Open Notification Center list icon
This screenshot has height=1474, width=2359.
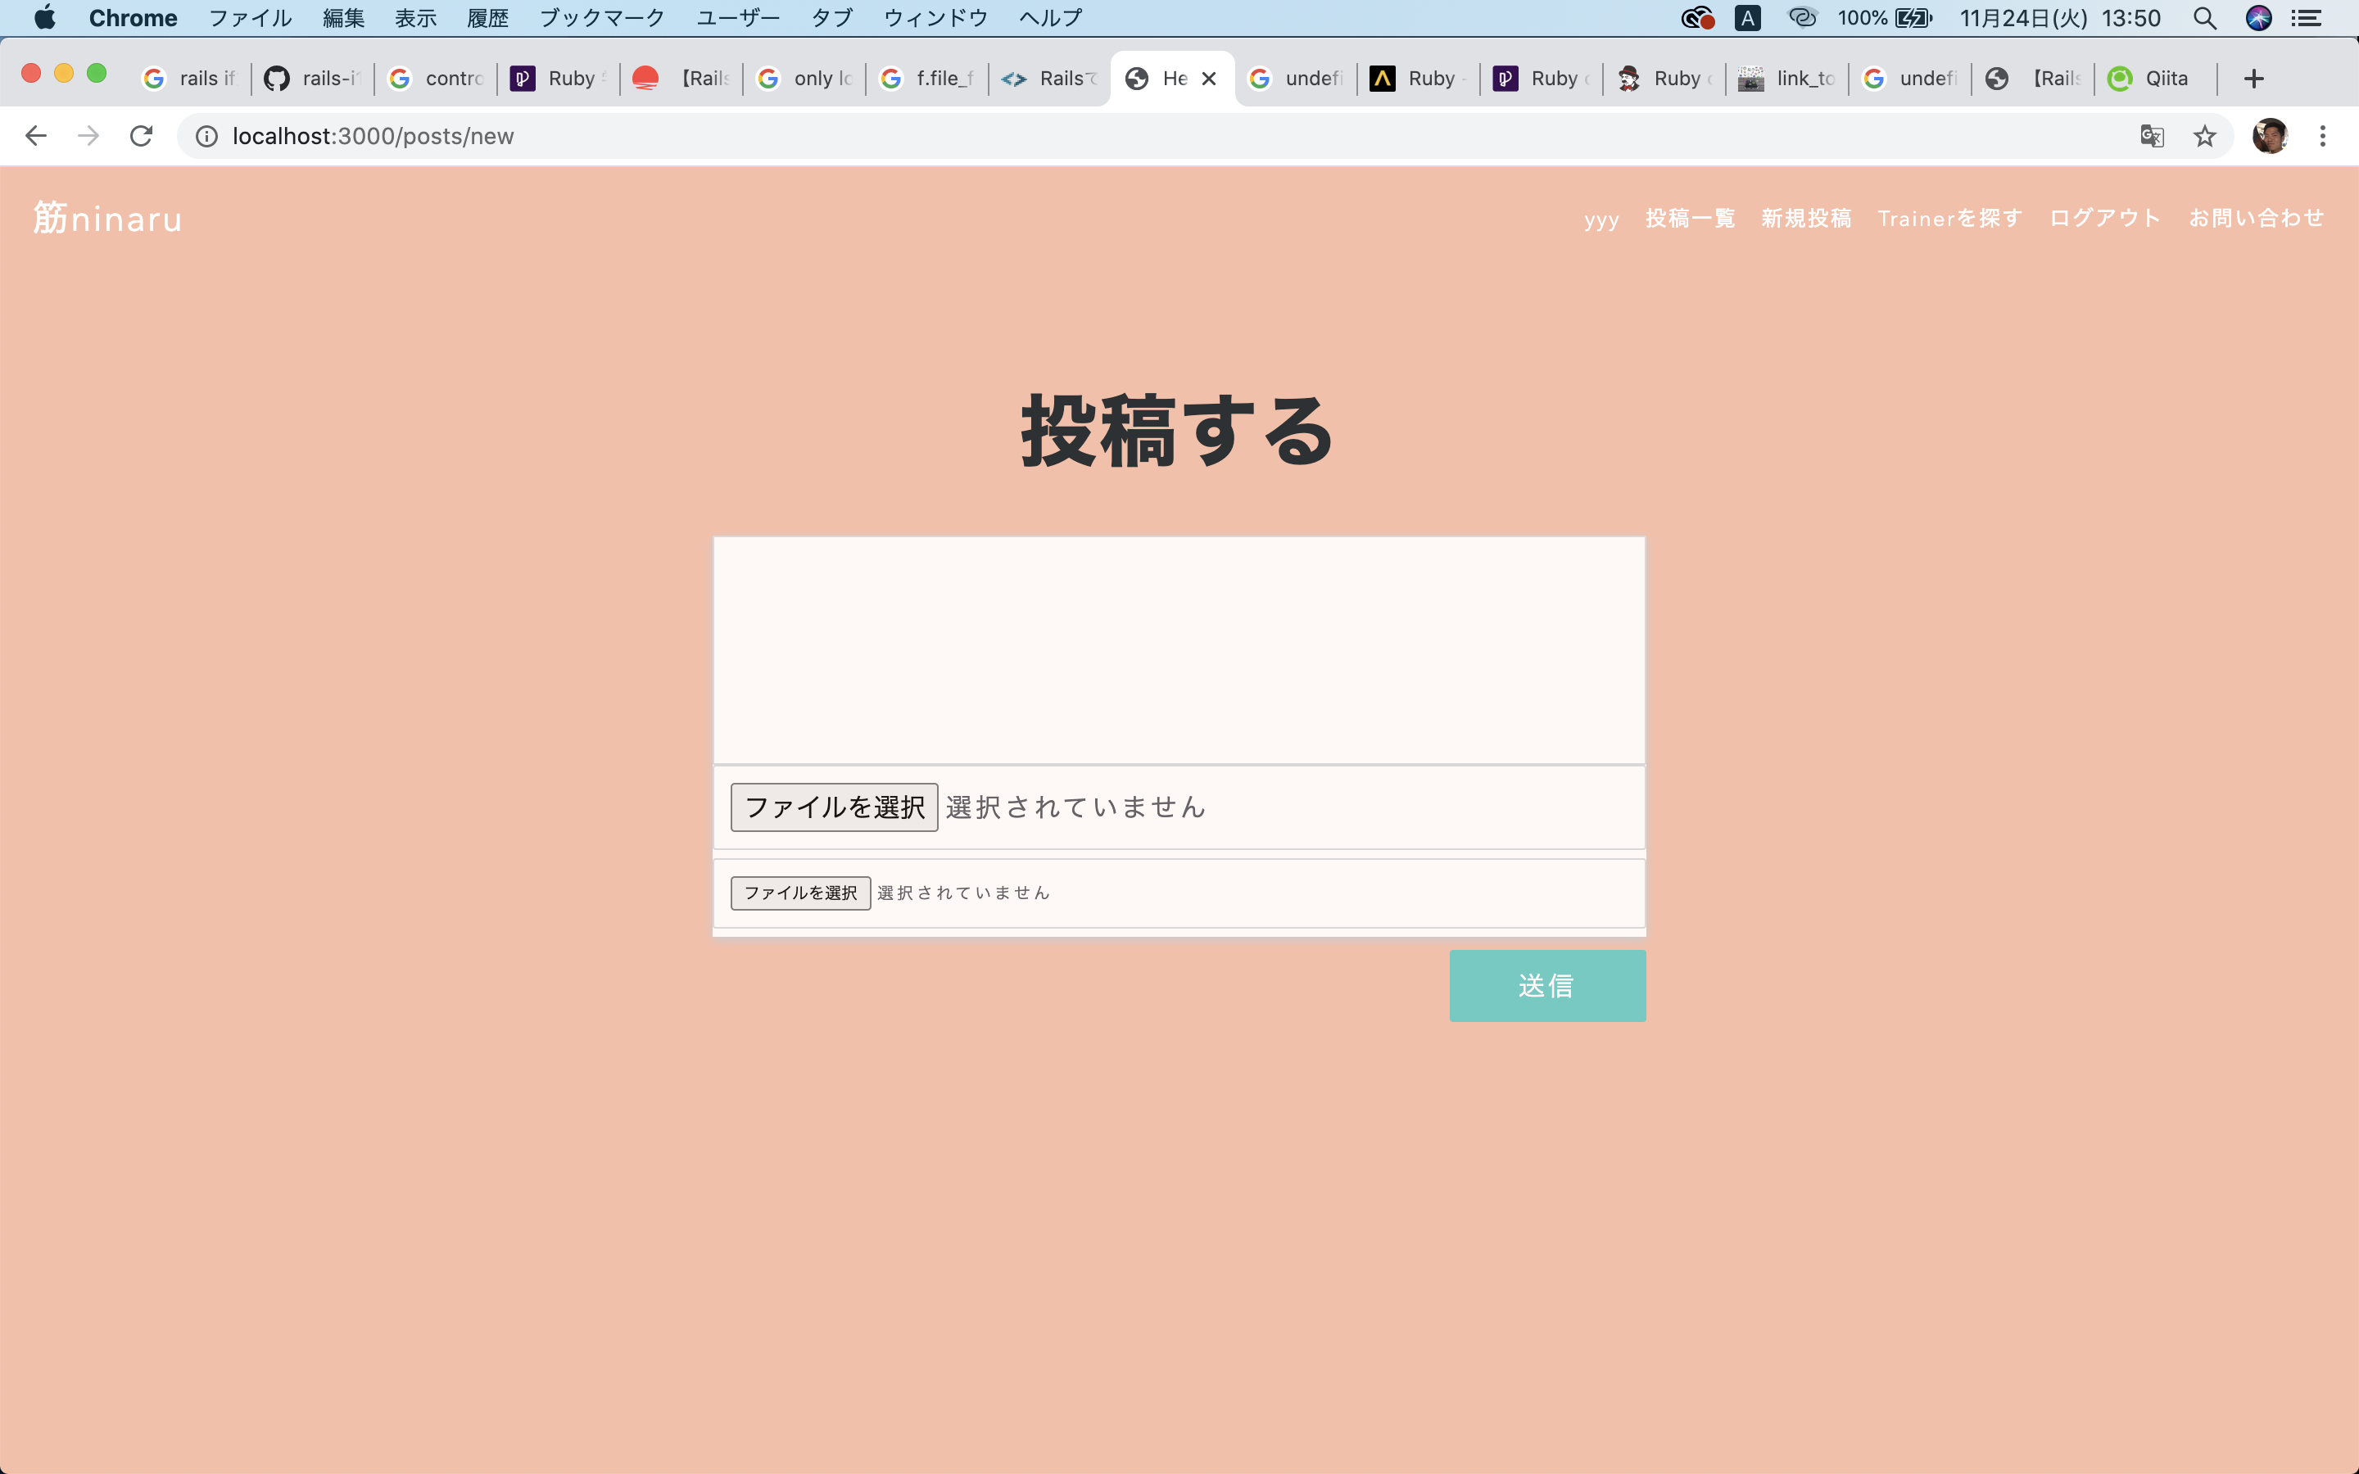point(2306,17)
